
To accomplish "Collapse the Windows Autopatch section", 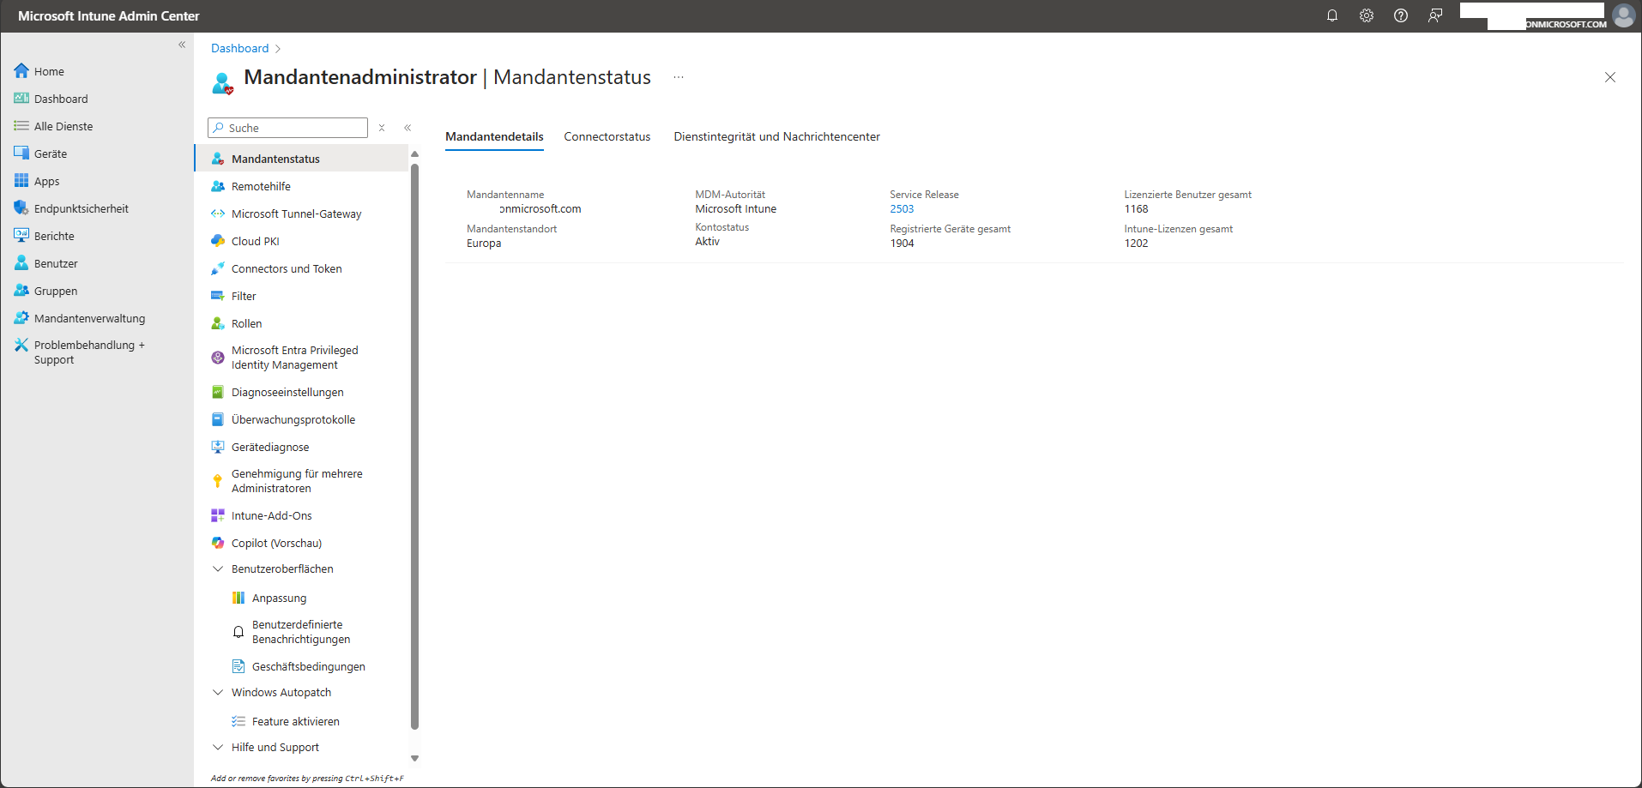I will (218, 692).
